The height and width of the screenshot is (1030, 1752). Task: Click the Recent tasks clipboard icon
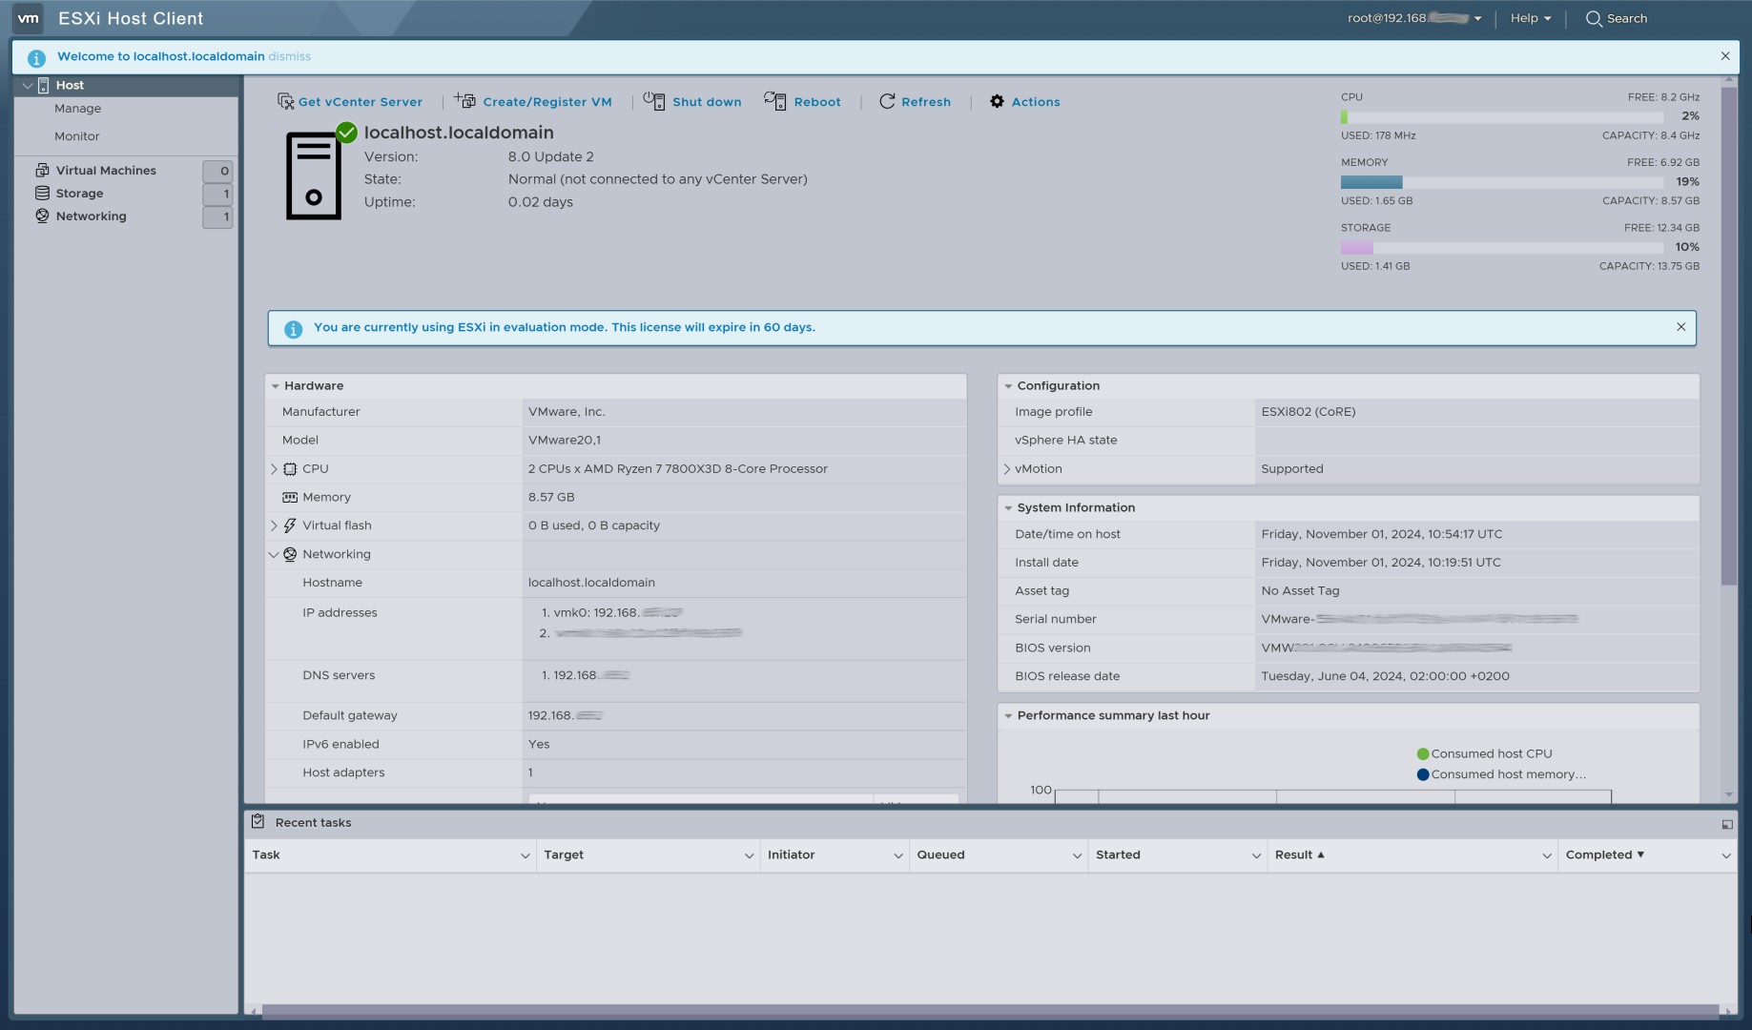258,821
